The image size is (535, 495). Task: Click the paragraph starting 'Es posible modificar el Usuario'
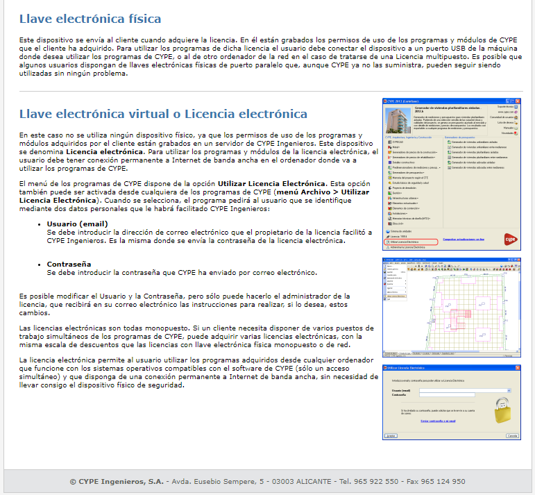[185, 305]
